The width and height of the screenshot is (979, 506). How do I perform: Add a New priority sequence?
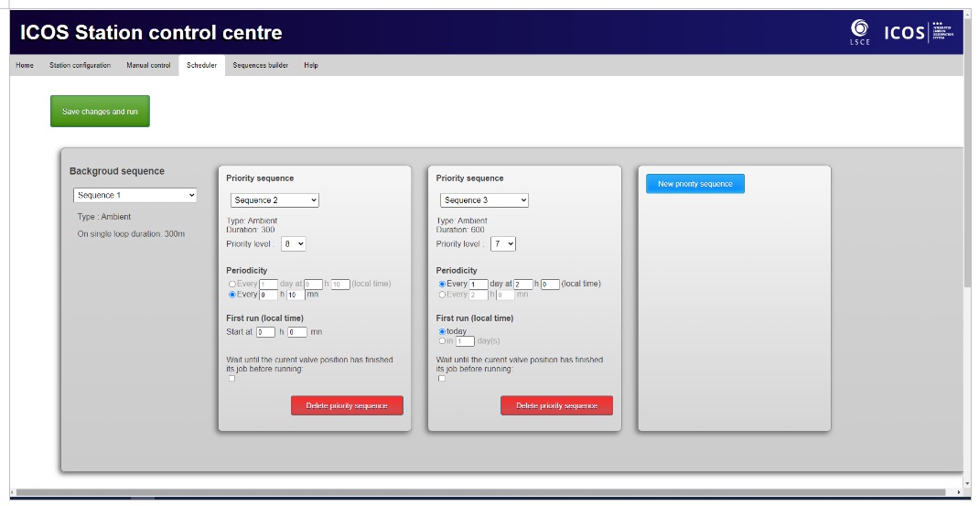point(695,184)
